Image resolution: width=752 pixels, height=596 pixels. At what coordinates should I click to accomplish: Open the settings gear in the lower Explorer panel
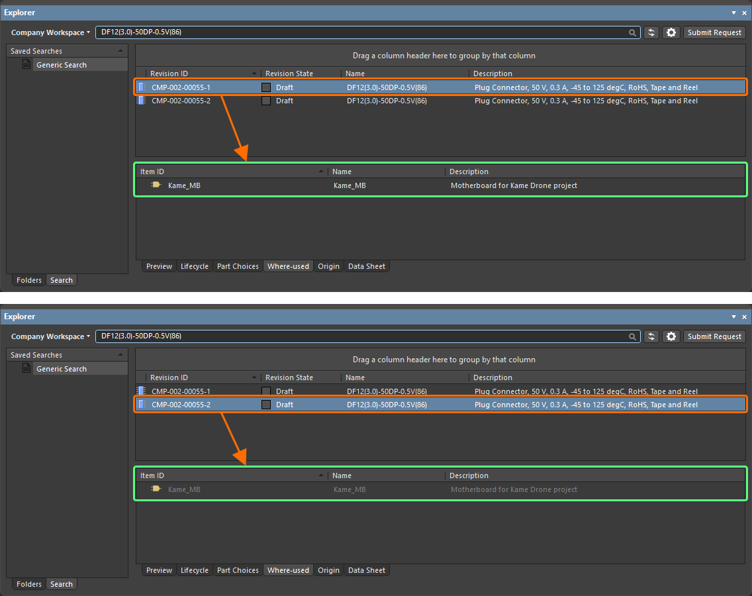(671, 336)
